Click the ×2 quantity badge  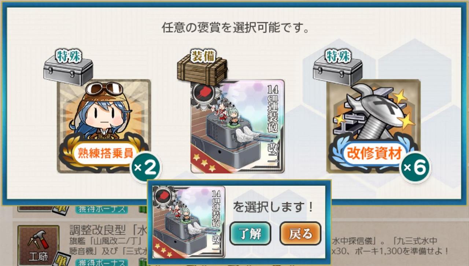tap(145, 168)
